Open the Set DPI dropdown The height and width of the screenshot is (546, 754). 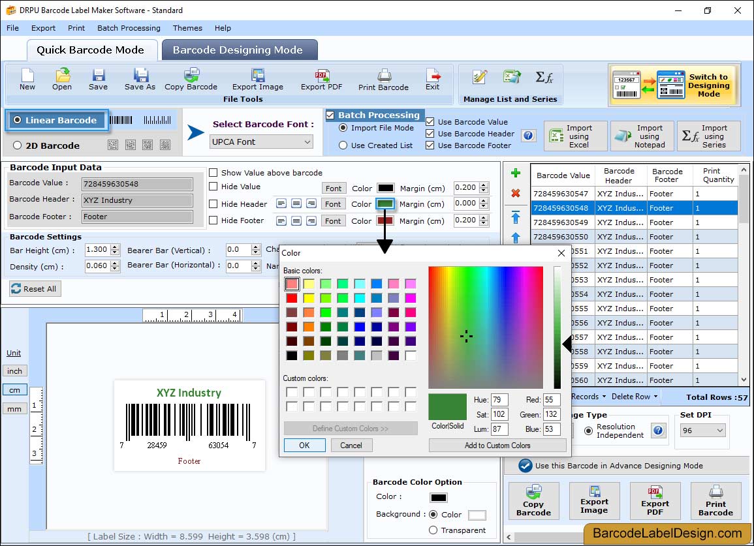702,431
